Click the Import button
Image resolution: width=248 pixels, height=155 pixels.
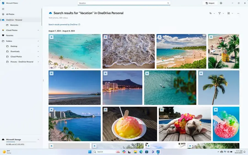coord(210,3)
